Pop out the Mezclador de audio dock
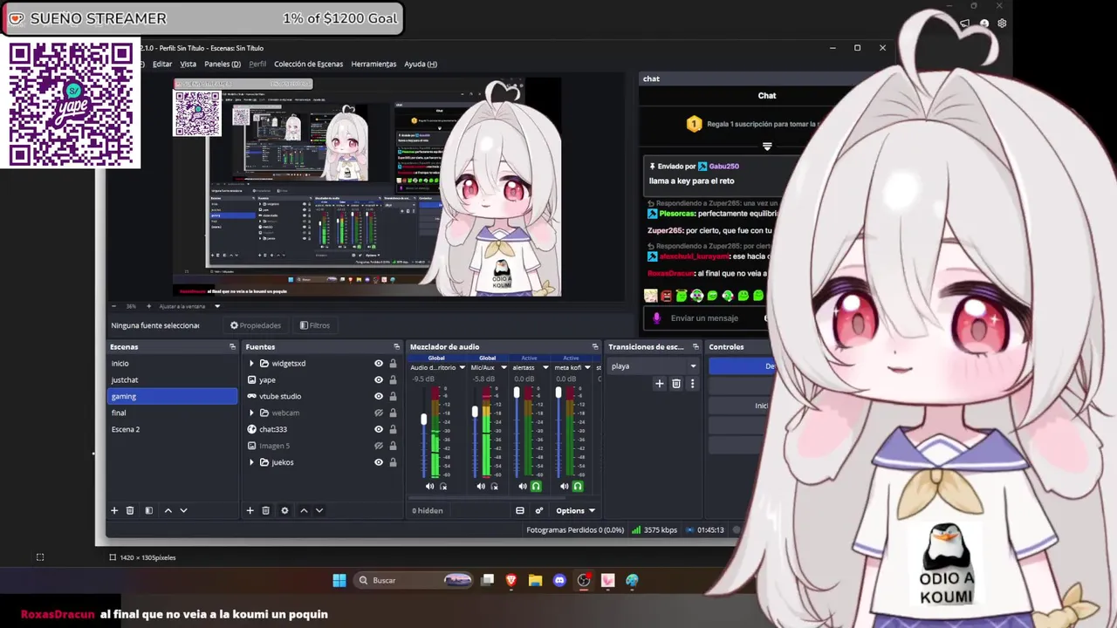 pos(595,347)
